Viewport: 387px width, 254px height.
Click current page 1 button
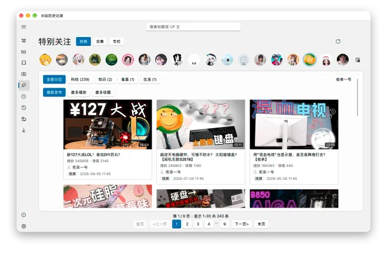click(176, 224)
